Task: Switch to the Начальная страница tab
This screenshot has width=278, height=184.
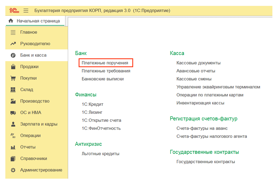Action: click(38, 21)
